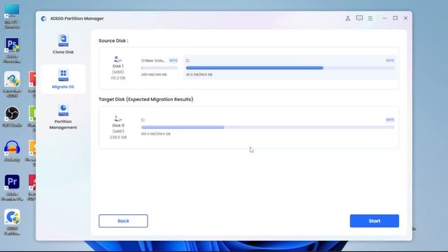Screen dimensions: 448x252
Task: Open the hamburger menu icon
Action: [370, 18]
